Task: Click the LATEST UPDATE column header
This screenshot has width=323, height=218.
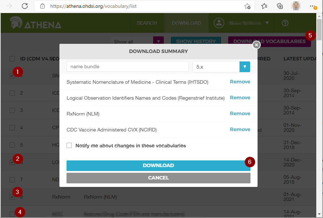Action: [x=300, y=59]
